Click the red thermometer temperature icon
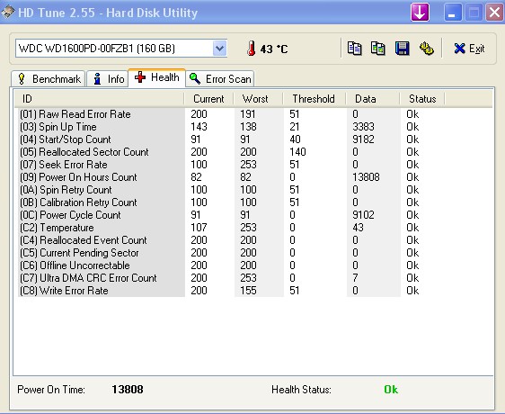Screen dimensions: 505x414 252,49
